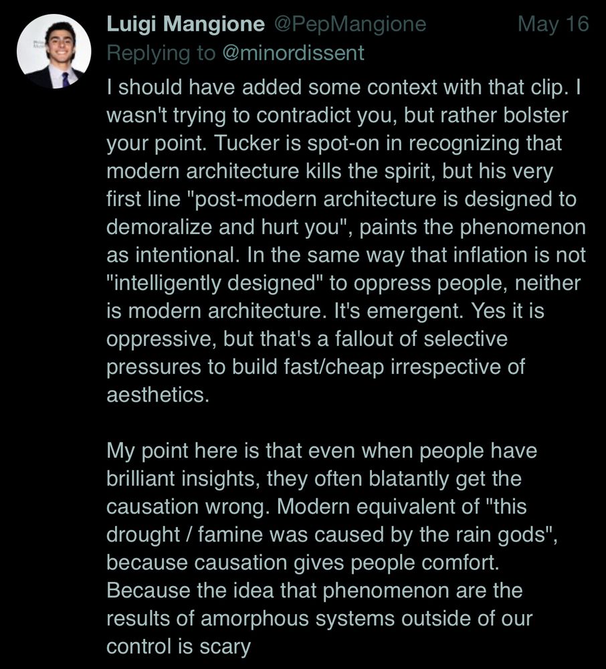Screen dimensions: 606x669
Task: Click the words "amorphous systems"
Action: 298,619
